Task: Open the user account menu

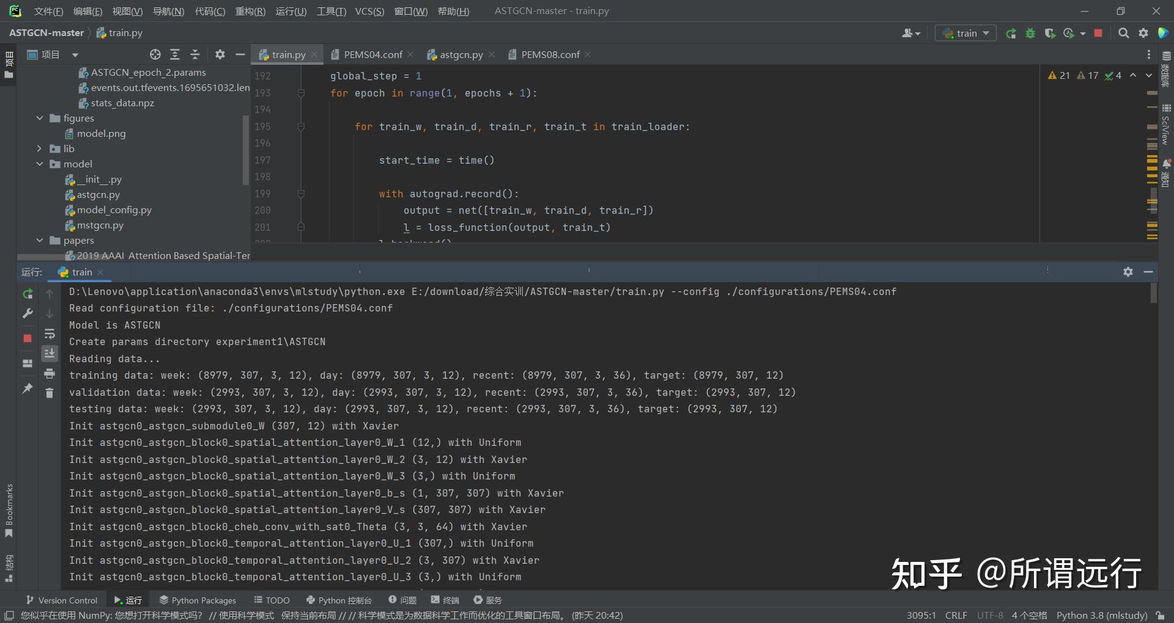Action: coord(910,34)
